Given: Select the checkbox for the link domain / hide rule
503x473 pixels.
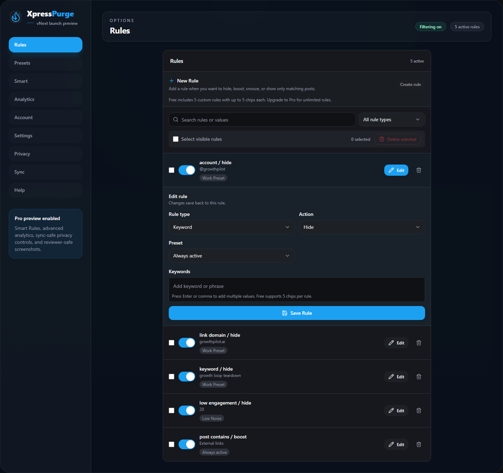Looking at the screenshot, I should coord(172,343).
